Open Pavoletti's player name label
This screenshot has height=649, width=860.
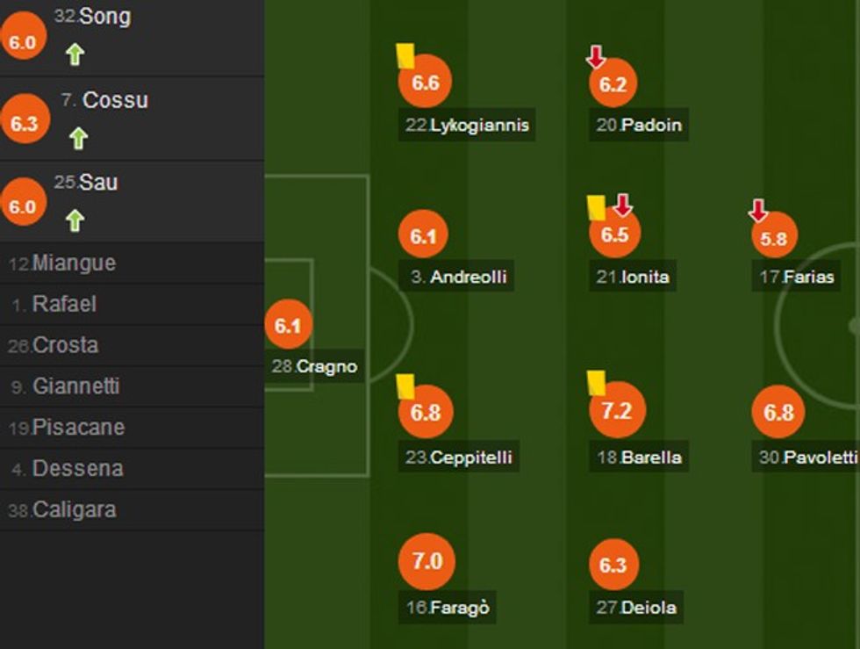[808, 457]
